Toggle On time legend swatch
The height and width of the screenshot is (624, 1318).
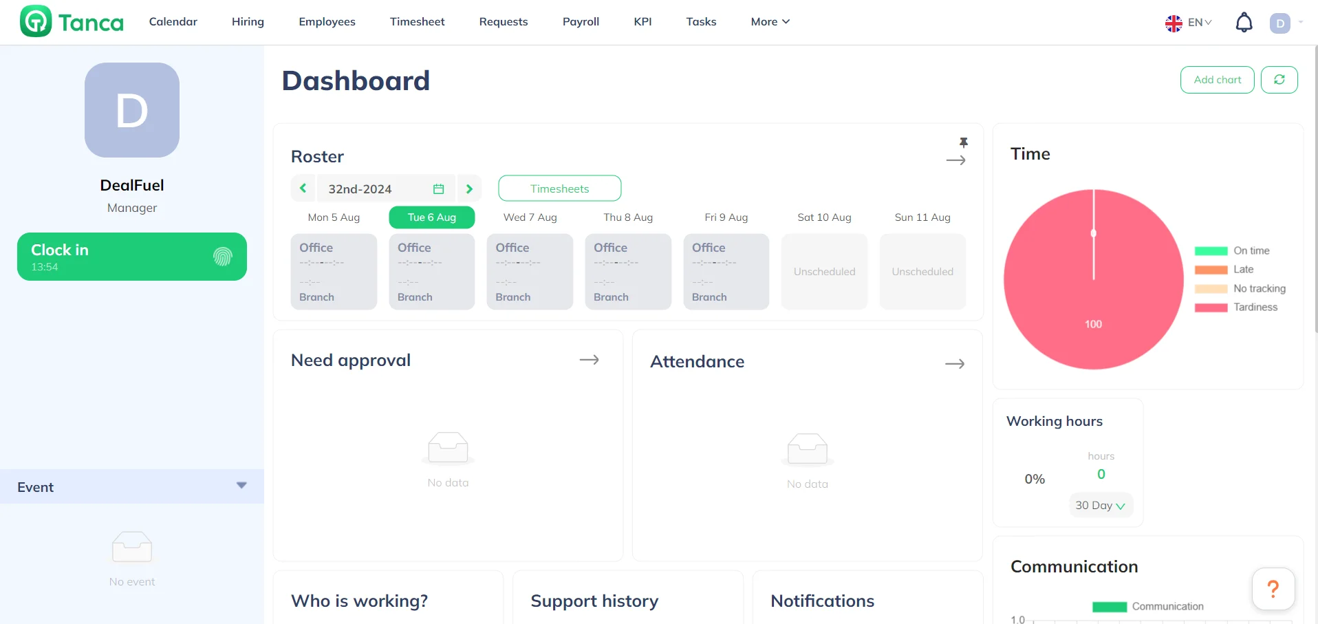click(1211, 251)
